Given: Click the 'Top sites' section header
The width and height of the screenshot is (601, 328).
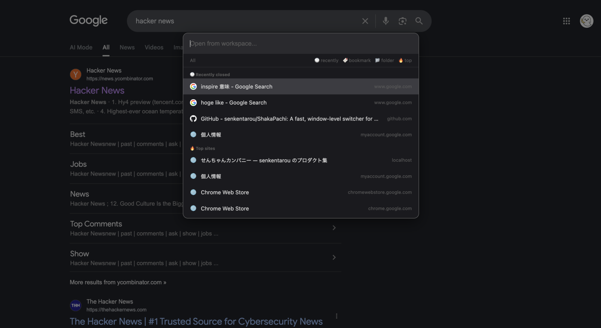Looking at the screenshot, I should tap(202, 148).
